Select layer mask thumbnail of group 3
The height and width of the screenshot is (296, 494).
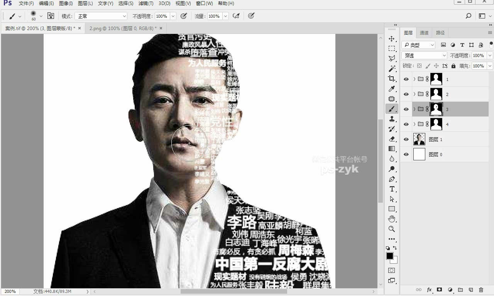[x=436, y=109]
